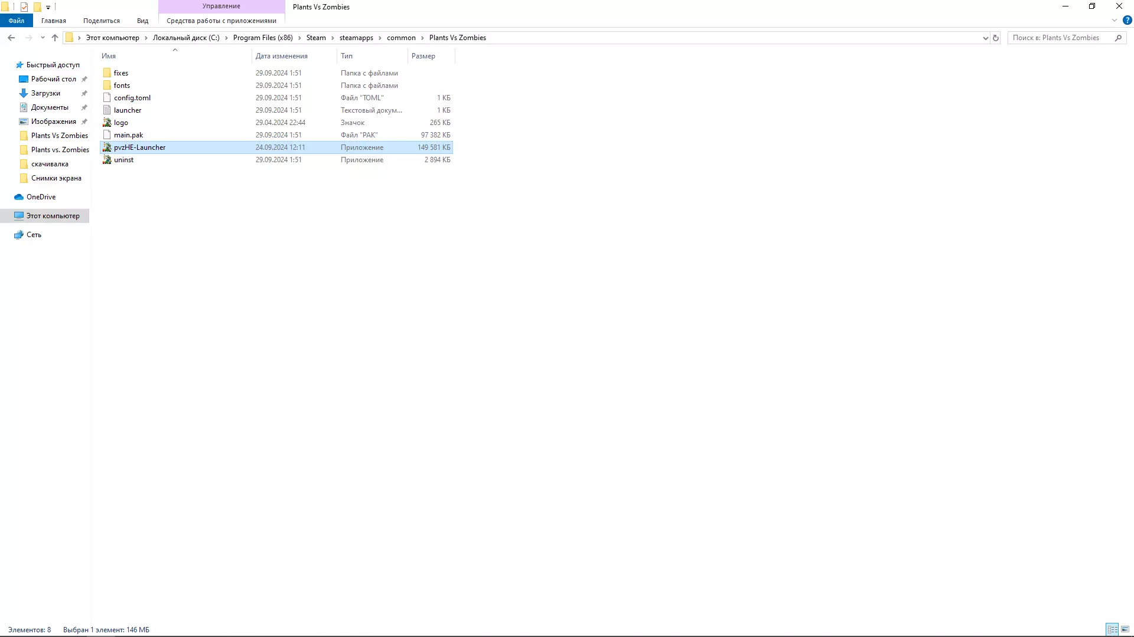Click the Up one level arrow
1134x637 pixels.
55,38
